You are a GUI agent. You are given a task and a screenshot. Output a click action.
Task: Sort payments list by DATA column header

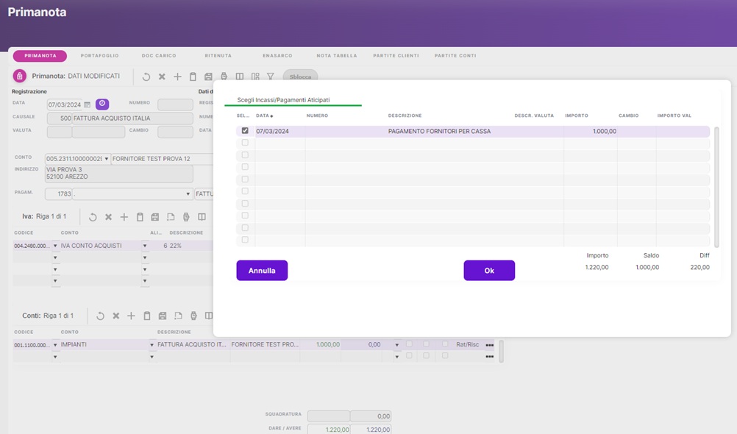click(264, 115)
